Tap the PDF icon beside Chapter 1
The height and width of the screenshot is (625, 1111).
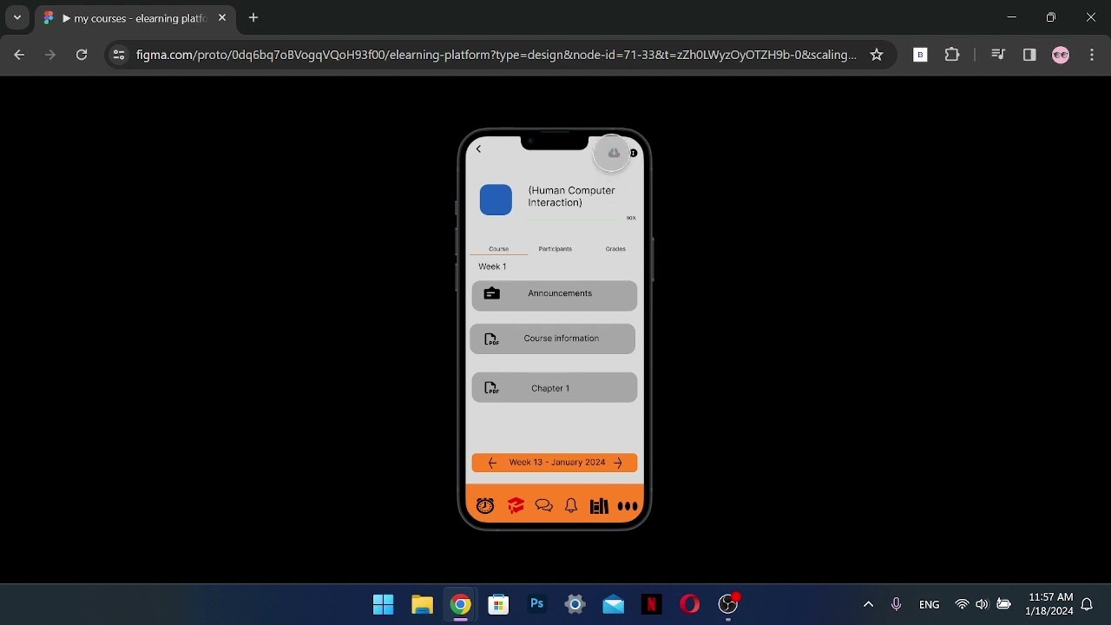tap(491, 388)
